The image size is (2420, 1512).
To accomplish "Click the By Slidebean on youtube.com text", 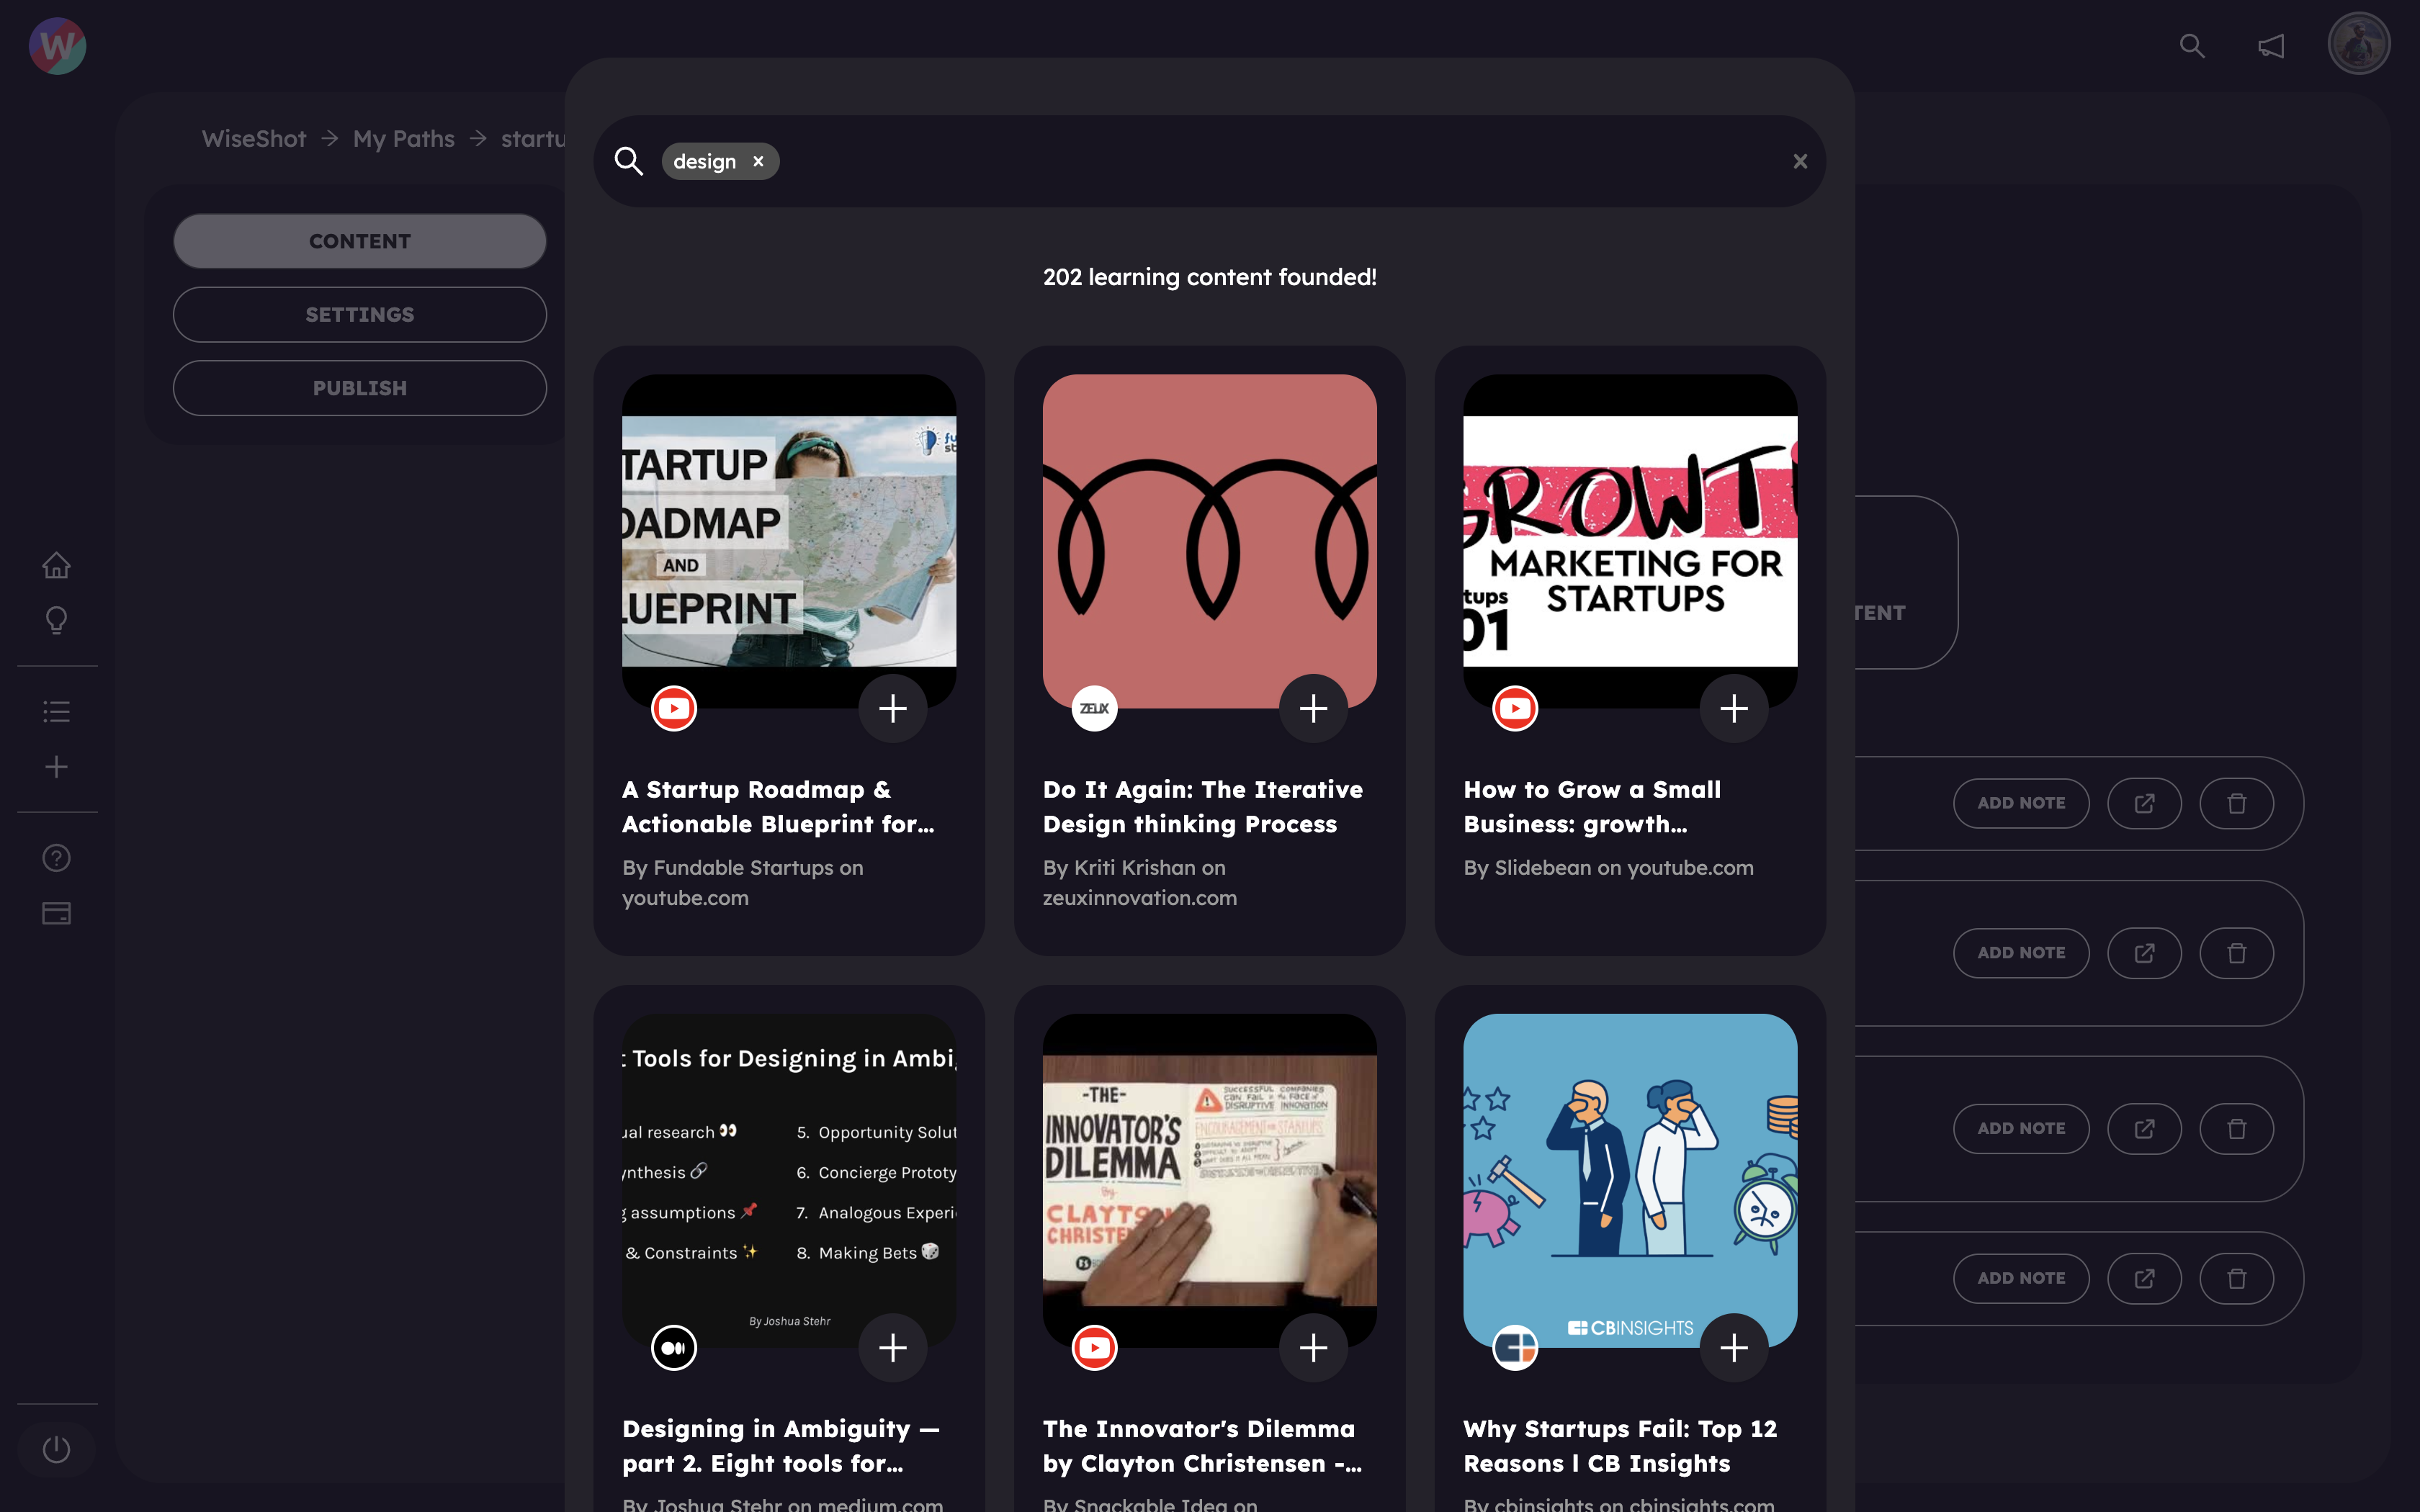I will [1608, 868].
